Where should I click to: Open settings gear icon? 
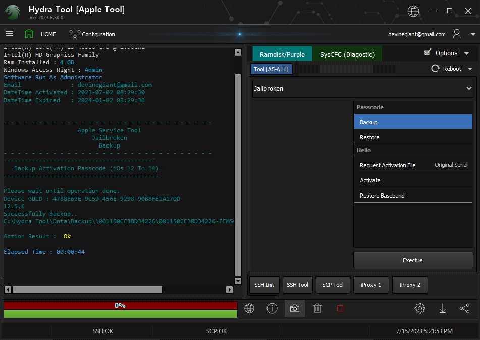tap(420, 308)
